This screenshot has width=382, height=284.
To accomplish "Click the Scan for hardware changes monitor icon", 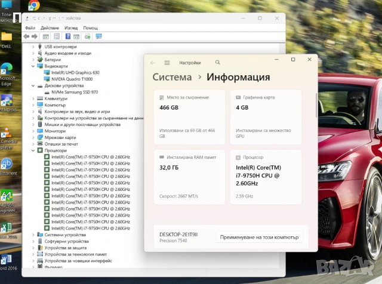I will coord(98,36).
